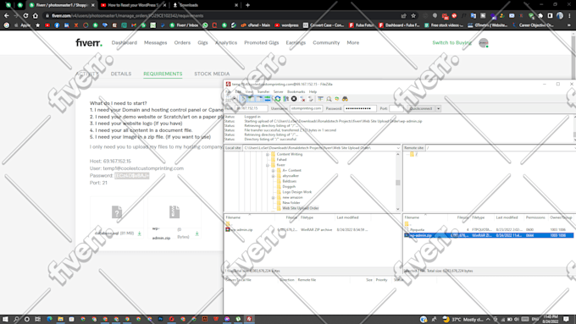Click FileZilla reconnect to last server icon

(311, 99)
